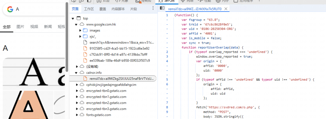
Task: Collapse the top frame tree node
Action: [73, 18]
